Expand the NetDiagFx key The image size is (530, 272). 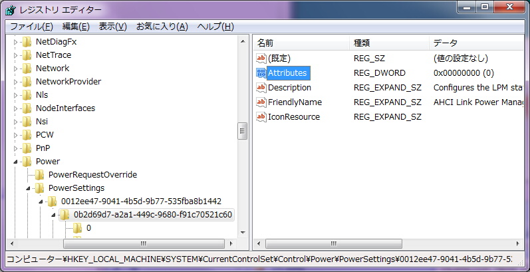coord(16,42)
